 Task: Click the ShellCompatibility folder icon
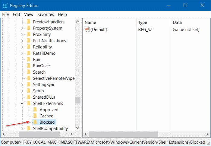(29, 129)
